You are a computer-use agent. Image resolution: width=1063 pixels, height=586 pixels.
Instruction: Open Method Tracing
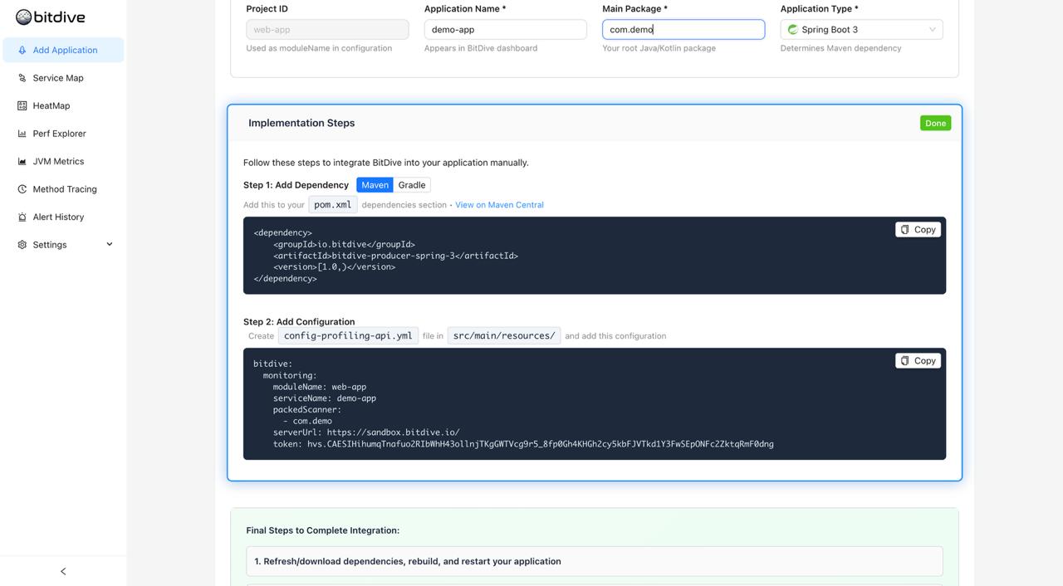point(63,189)
